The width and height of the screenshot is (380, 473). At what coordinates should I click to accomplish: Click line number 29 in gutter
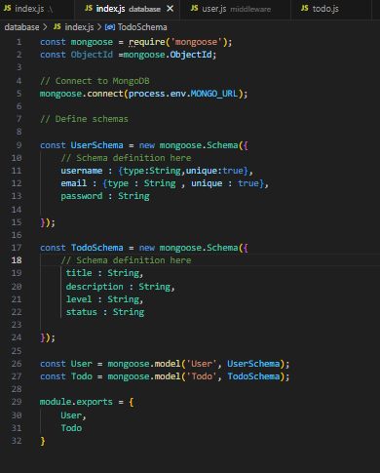pos(17,402)
